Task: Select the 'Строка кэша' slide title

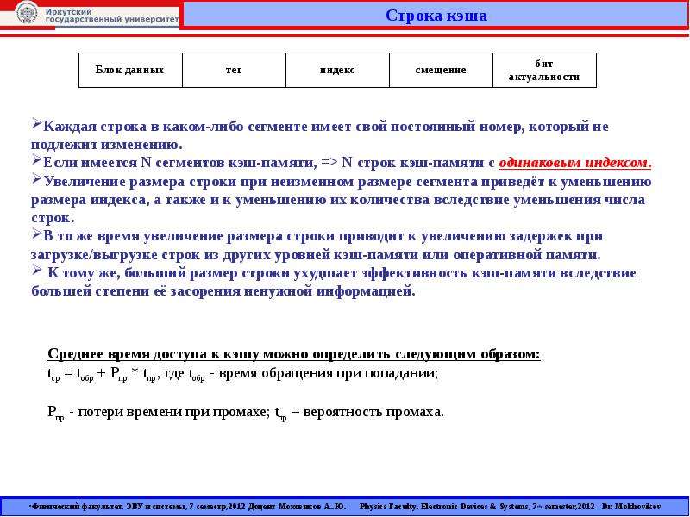Action: click(x=436, y=16)
